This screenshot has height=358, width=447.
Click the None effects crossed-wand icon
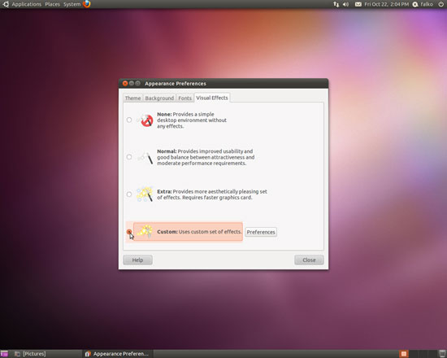146,120
